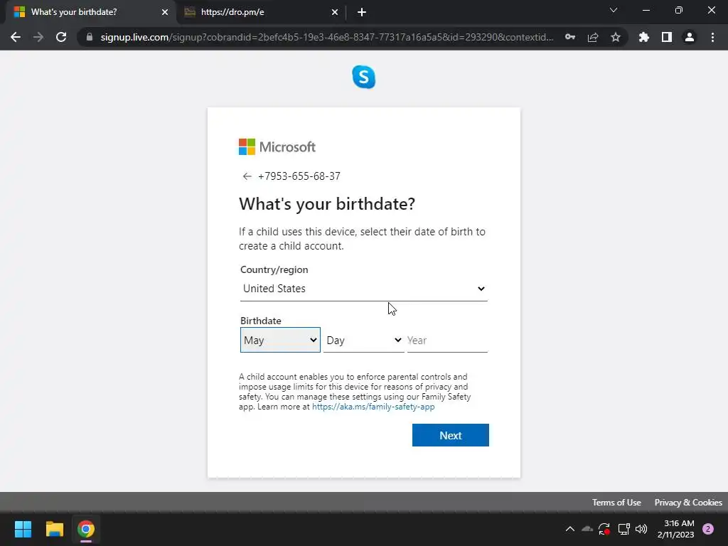Click the browser forward arrow
The image size is (728, 546).
[38, 37]
